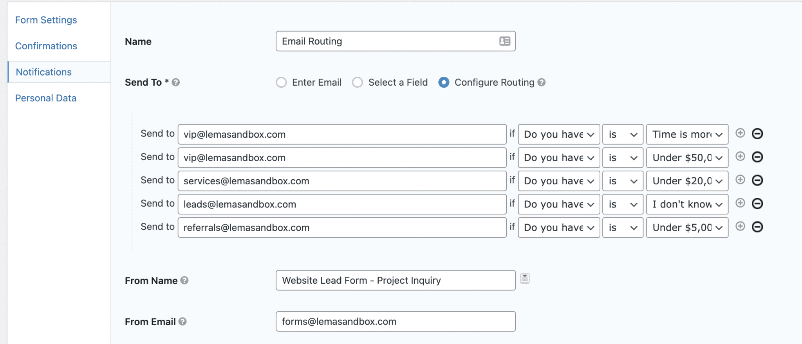Open operator dropdown in Under $50,0 row
This screenshot has width=802, height=344.
(x=623, y=158)
